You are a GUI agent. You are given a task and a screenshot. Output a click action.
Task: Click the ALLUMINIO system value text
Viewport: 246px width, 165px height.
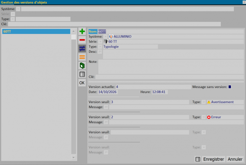(x=122, y=36)
